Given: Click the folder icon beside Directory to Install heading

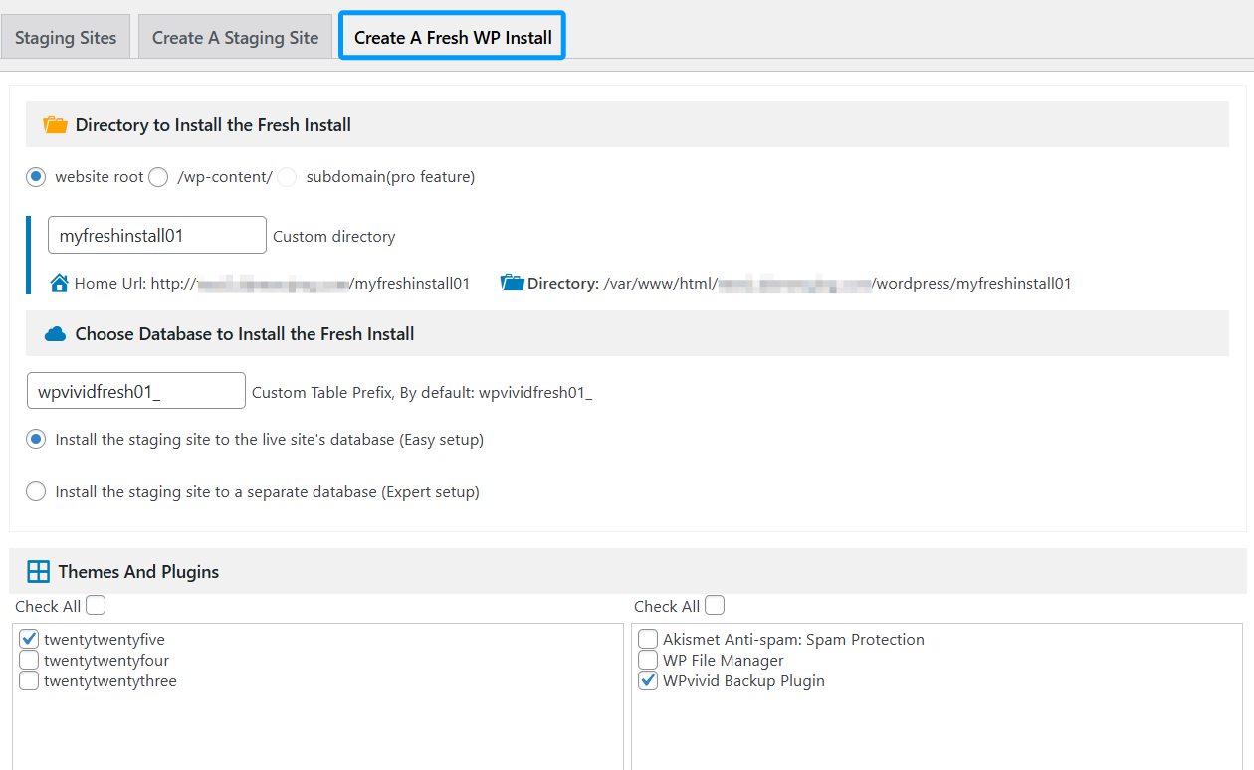Looking at the screenshot, I should coord(55,125).
